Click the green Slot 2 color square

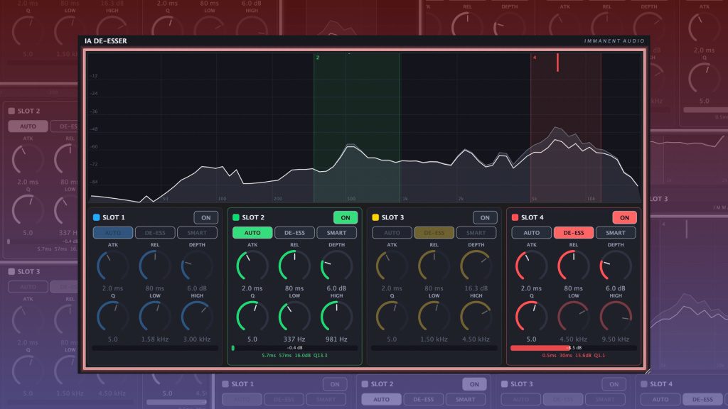tap(236, 217)
